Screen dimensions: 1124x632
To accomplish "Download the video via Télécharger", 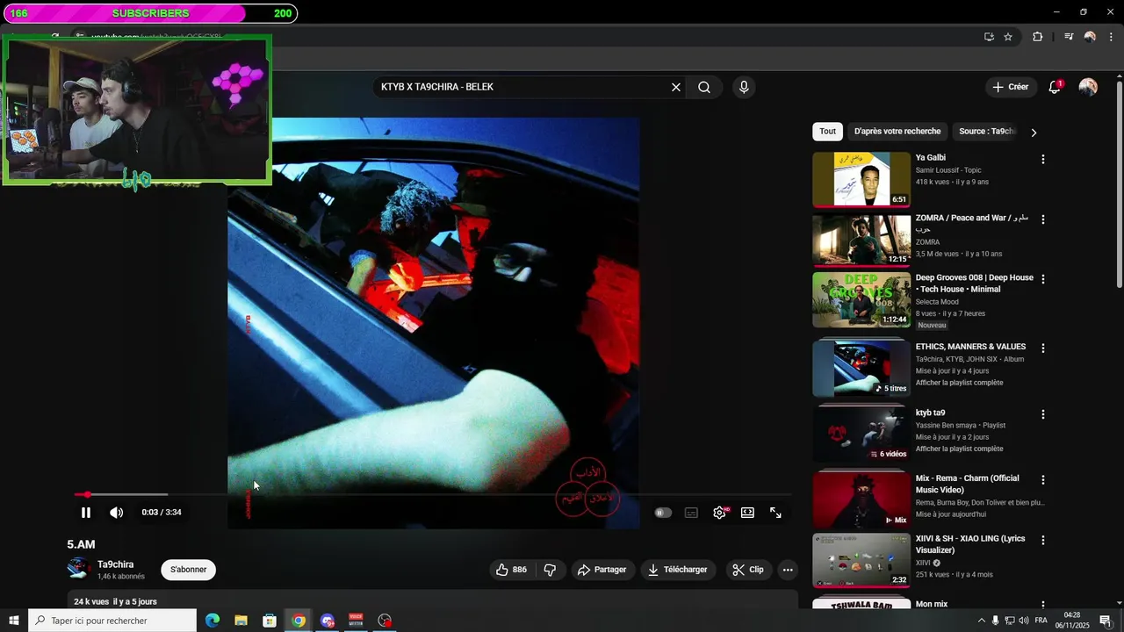I will [x=678, y=570].
